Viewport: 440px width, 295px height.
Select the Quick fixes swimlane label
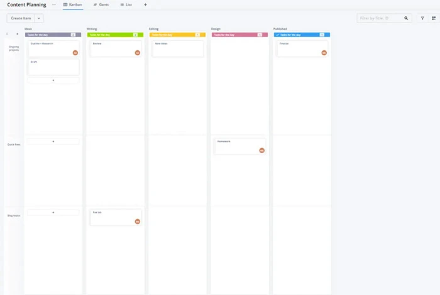pos(14,144)
